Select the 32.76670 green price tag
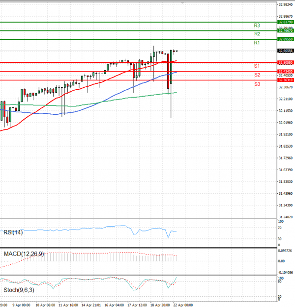 click(x=286, y=31)
